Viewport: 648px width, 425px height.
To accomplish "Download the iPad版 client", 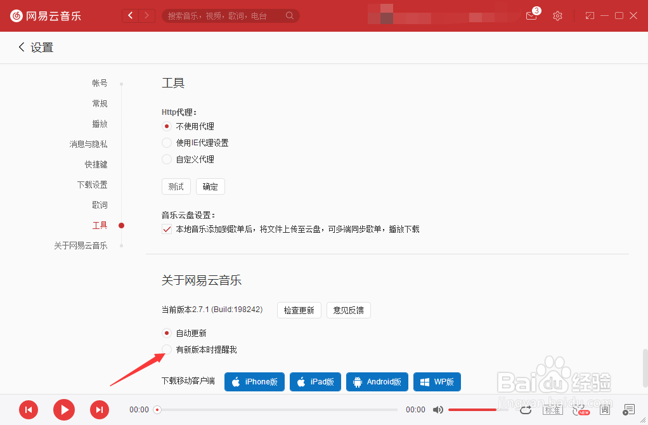I will 315,382.
